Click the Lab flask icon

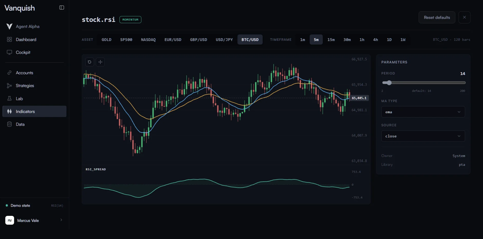click(x=10, y=98)
